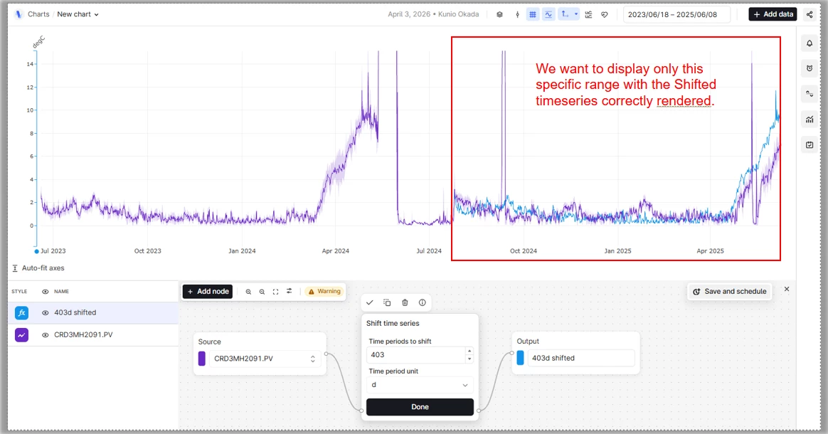Click the blue color swatch in Output node
Viewport: 828px width, 434px height.
(520, 358)
